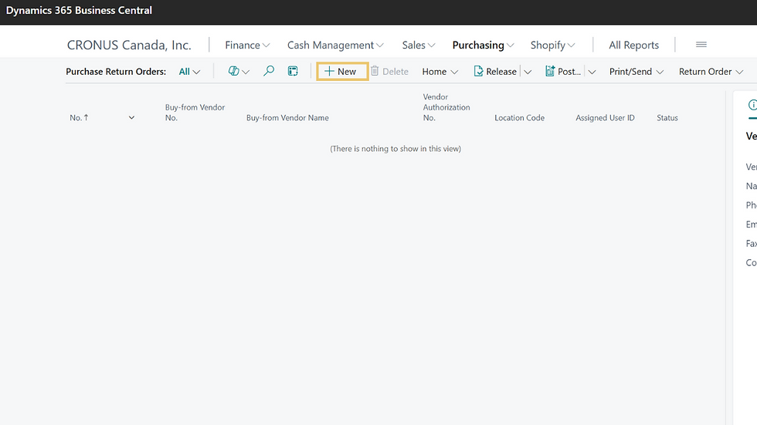Click the Assigned User ID column header

(605, 117)
